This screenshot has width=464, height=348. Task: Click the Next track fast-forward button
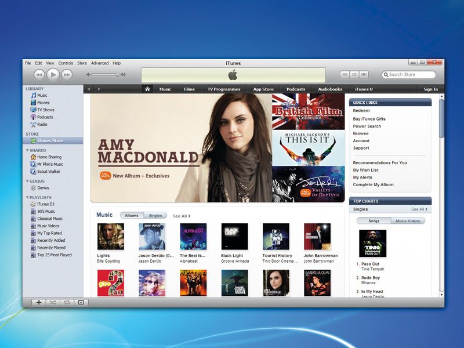[67, 75]
